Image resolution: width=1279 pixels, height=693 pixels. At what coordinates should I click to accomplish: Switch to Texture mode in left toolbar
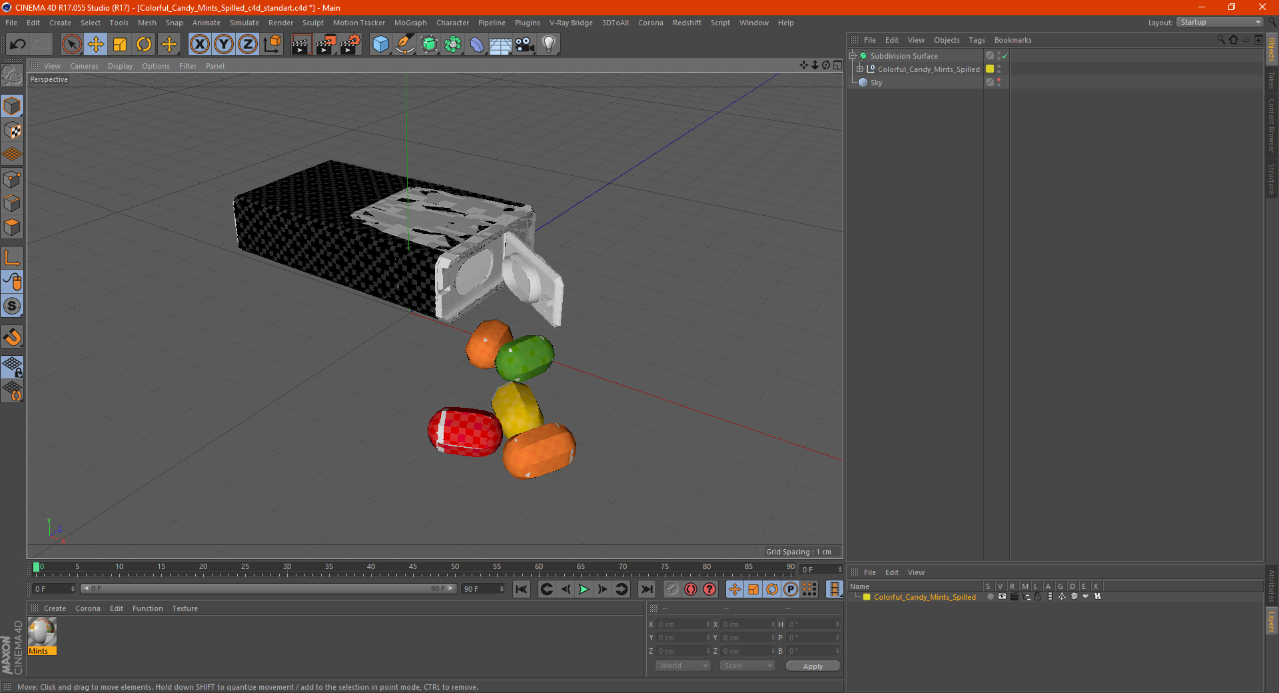point(12,131)
